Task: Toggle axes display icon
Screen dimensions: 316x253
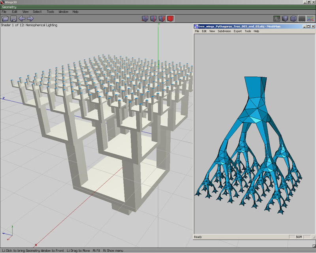Action: pyautogui.click(x=310, y=19)
